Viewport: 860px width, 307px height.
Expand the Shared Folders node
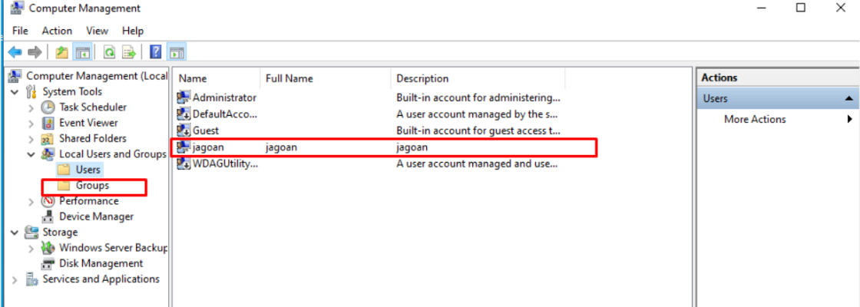[31, 139]
